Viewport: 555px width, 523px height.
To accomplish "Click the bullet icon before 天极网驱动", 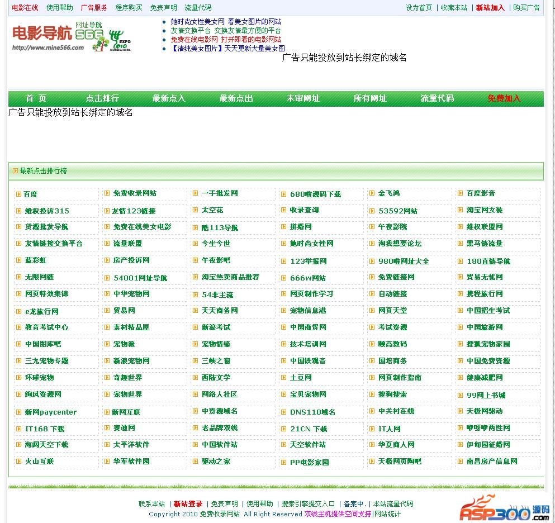I will click(460, 411).
